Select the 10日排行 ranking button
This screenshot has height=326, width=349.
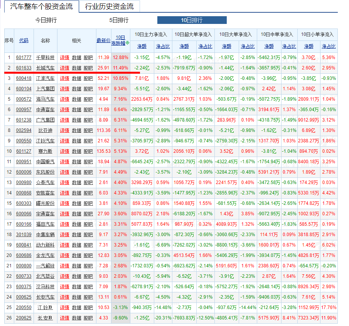click(192, 20)
